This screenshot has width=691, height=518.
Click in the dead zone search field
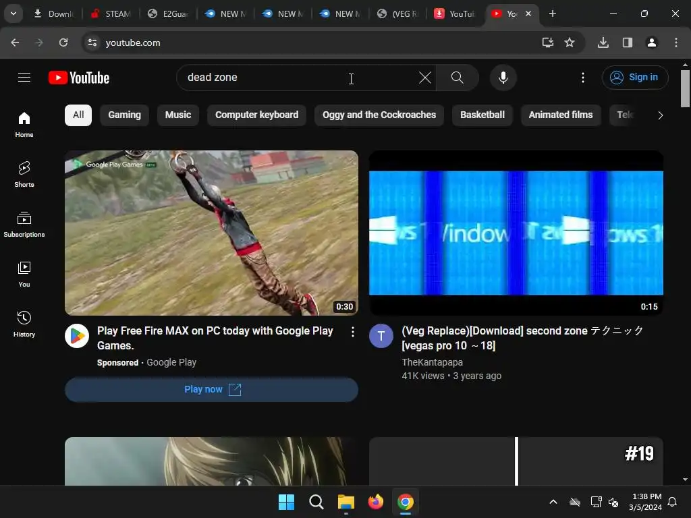300,78
